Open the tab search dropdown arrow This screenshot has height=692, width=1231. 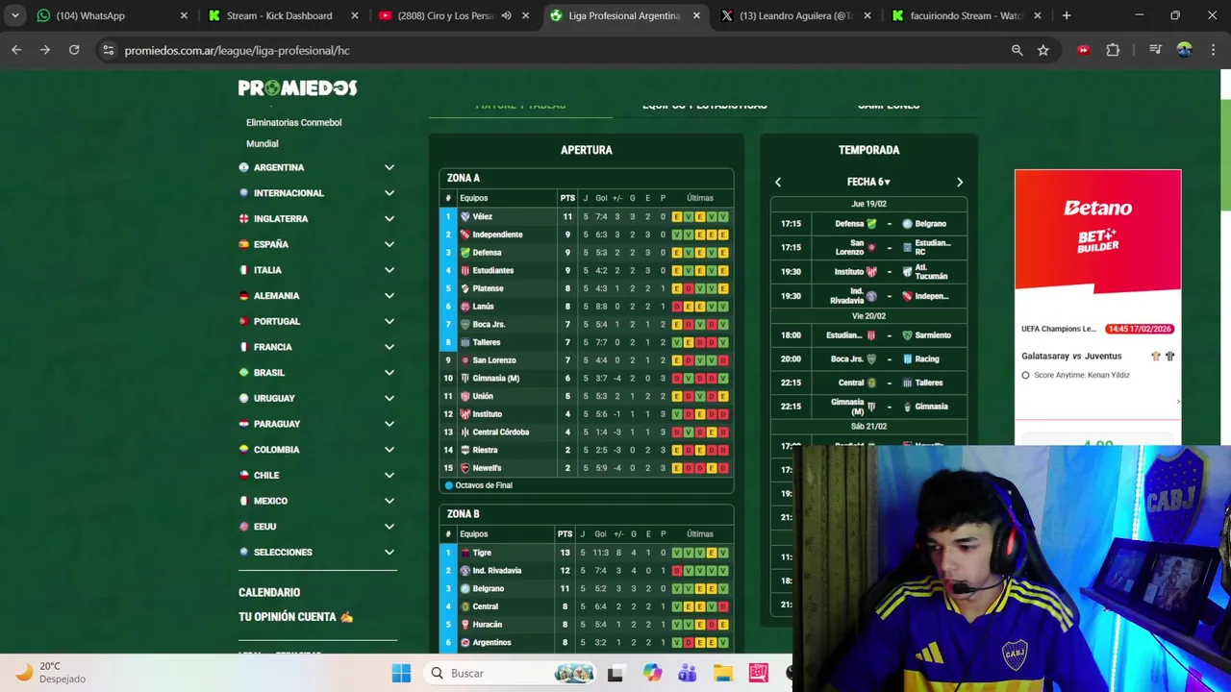[15, 15]
